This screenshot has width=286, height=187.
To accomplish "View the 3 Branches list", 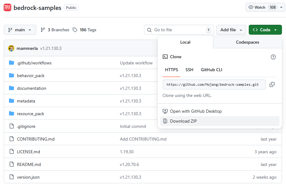I will coord(55,30).
